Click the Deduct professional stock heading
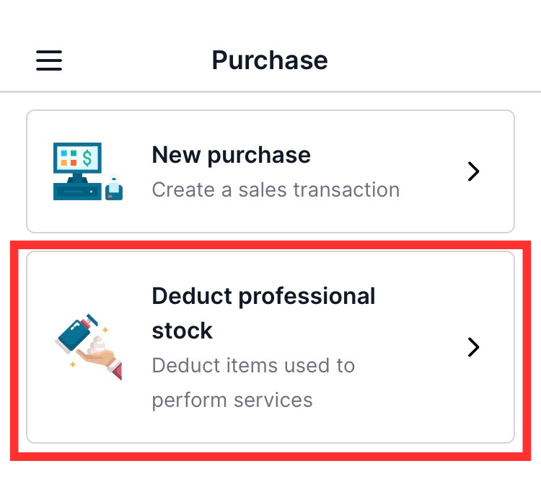Viewport: 541px width, 502px height. pyautogui.click(x=263, y=313)
